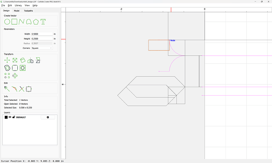
Task: Click the Height input field
Action: click(42, 39)
